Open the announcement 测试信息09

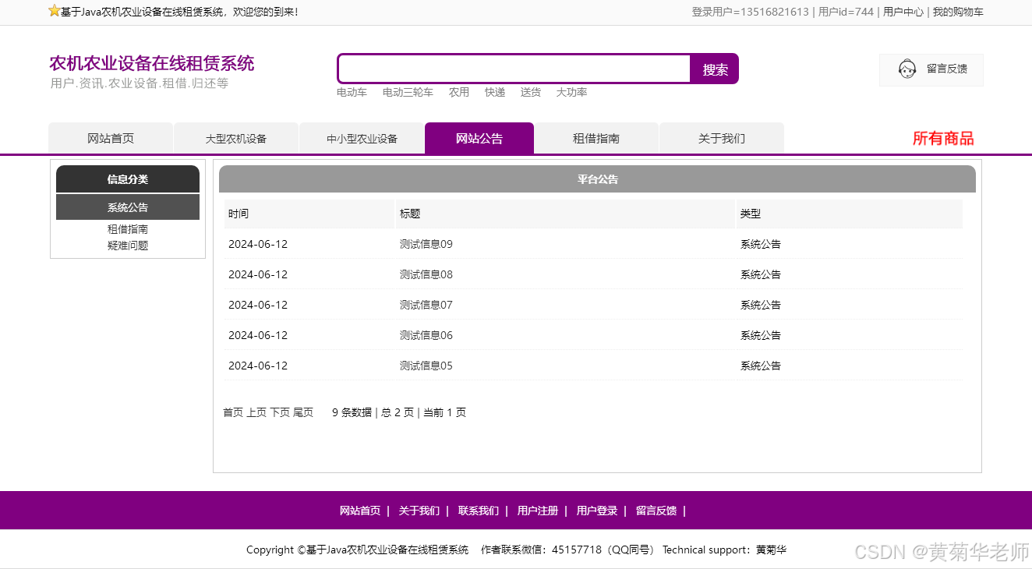click(x=426, y=244)
